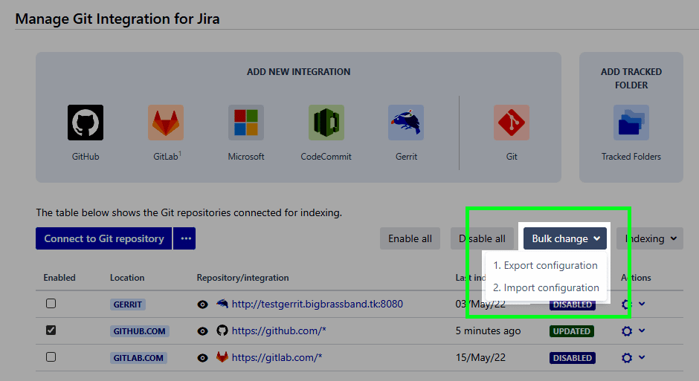Viewport: 699px width, 381px height.
Task: Open Tracked Folders icon
Action: [x=631, y=123]
